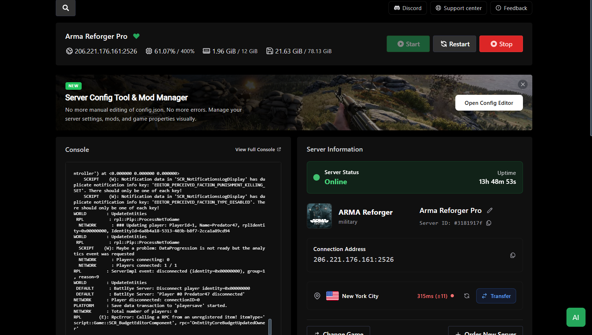This screenshot has height=335, width=592.
Task: Open the AI assistant widget
Action: point(575,317)
